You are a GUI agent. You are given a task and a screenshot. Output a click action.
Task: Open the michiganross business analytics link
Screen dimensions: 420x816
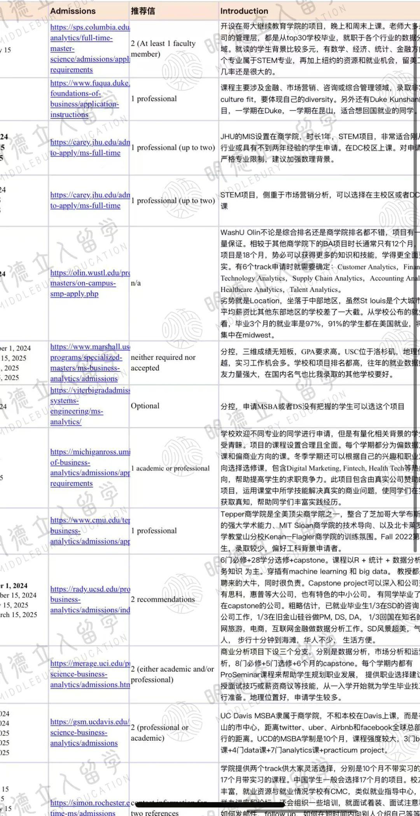[90, 467]
